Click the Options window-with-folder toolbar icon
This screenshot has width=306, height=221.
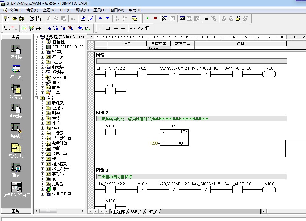pyautogui.click(x=134, y=18)
